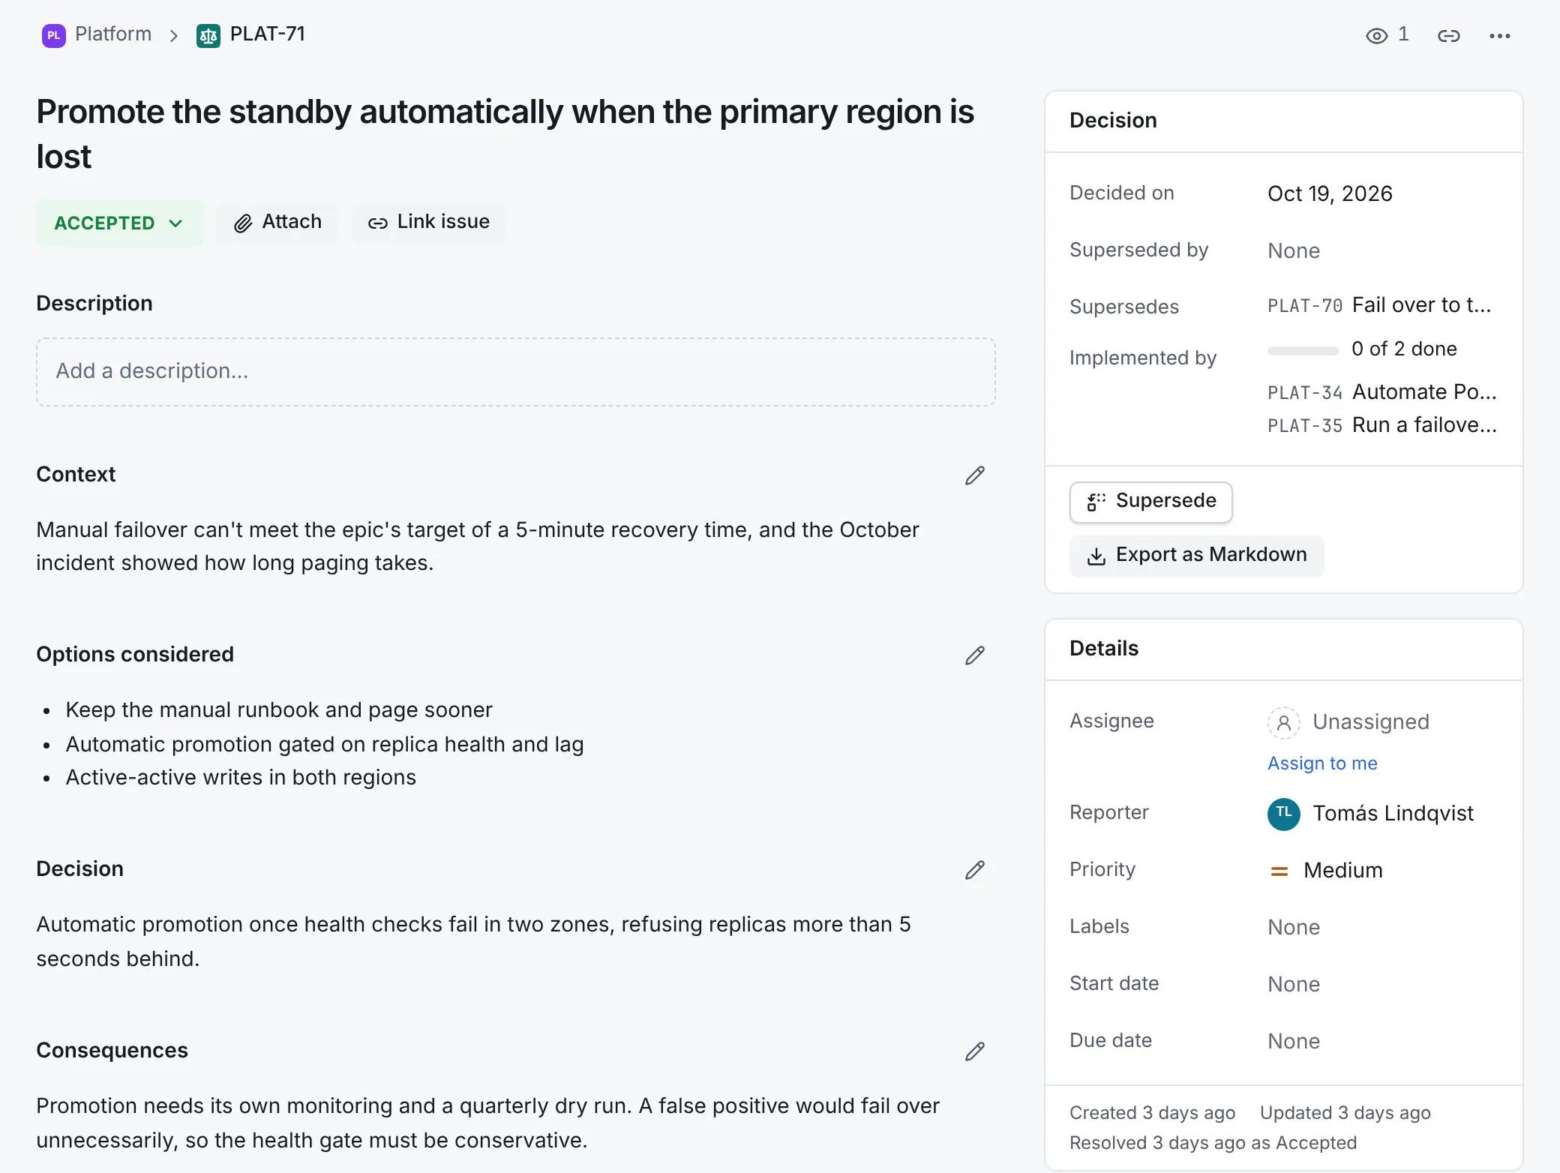Image resolution: width=1560 pixels, height=1173 pixels.
Task: Click 'Keep the manual runbook' bullet
Action: coord(279,710)
